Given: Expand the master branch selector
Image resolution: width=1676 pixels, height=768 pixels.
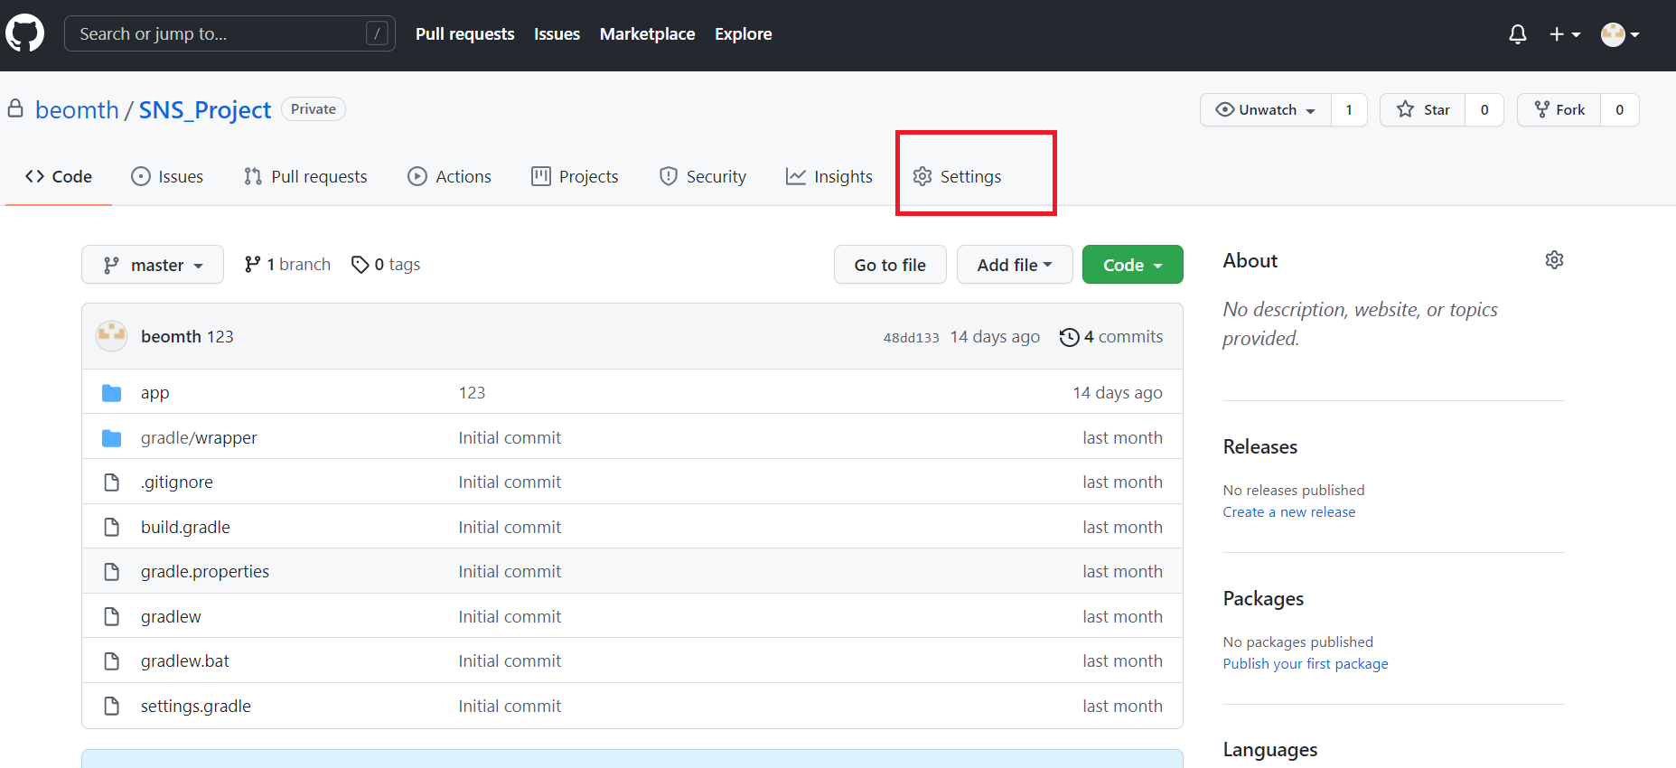Looking at the screenshot, I should point(153,265).
